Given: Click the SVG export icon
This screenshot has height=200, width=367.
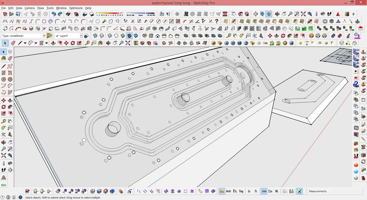Looking at the screenshot, I should point(4,185).
